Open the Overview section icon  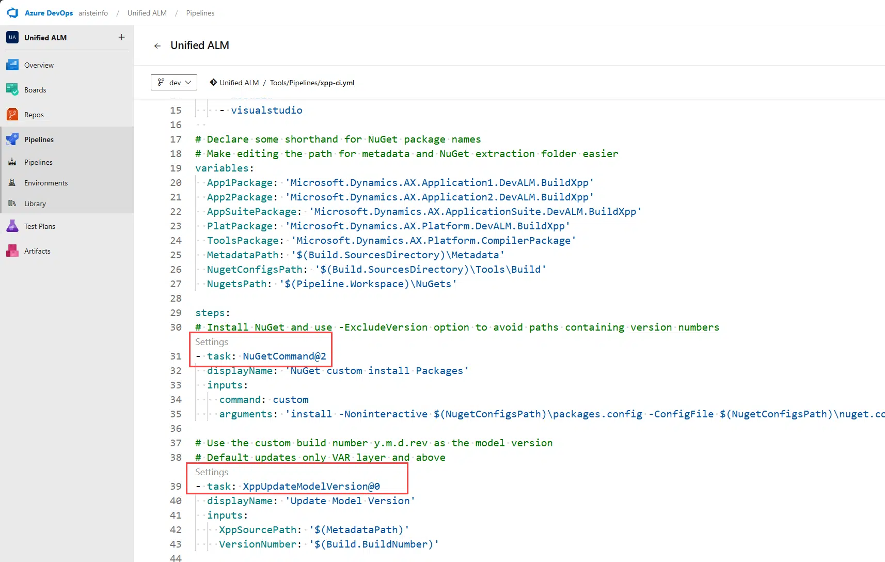click(12, 65)
